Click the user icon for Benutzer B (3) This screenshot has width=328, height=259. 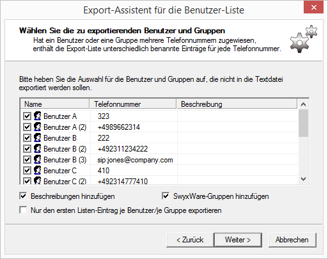pos(38,159)
